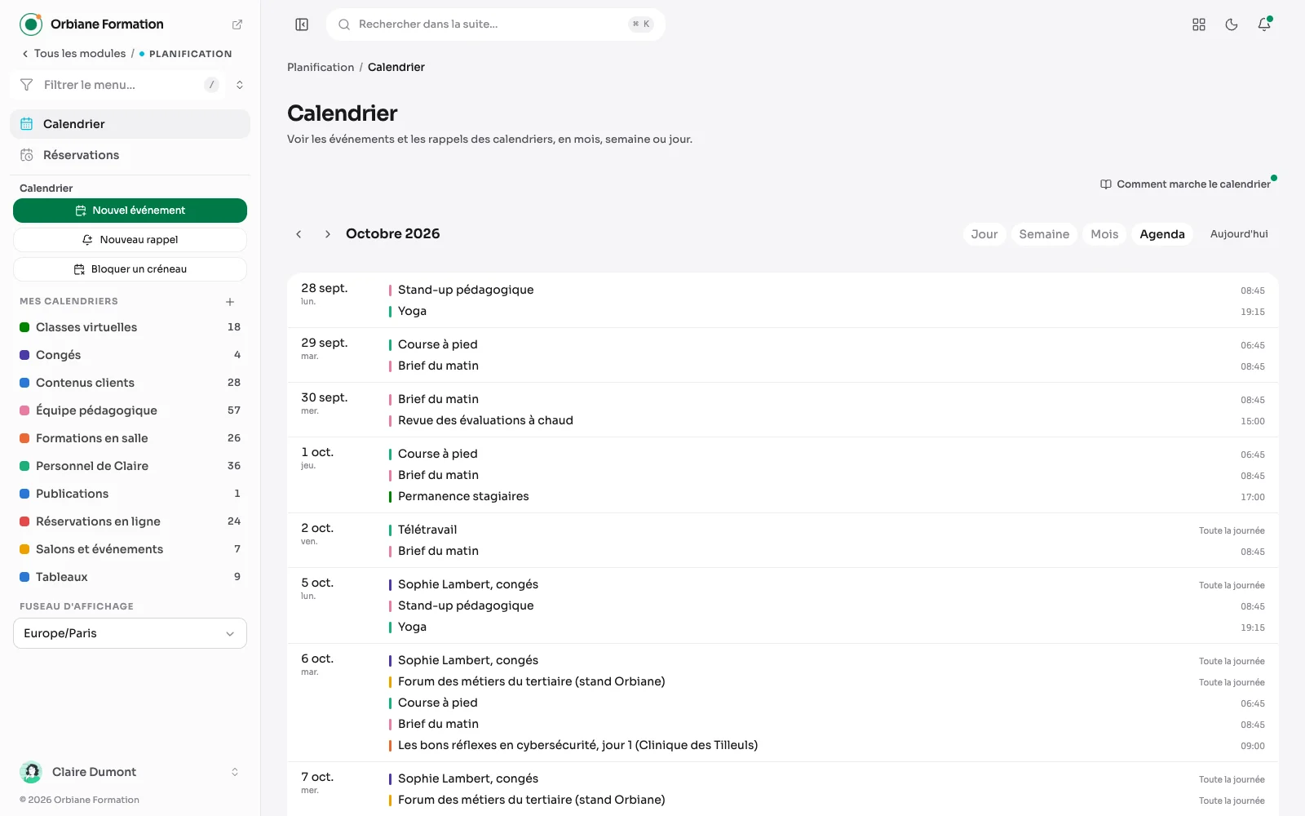
Task: Go to next month arrow
Action: pyautogui.click(x=328, y=234)
